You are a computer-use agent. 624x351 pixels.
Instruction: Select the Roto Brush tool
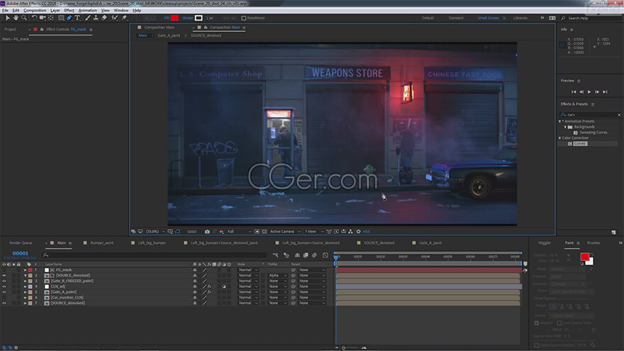pyautogui.click(x=115, y=18)
